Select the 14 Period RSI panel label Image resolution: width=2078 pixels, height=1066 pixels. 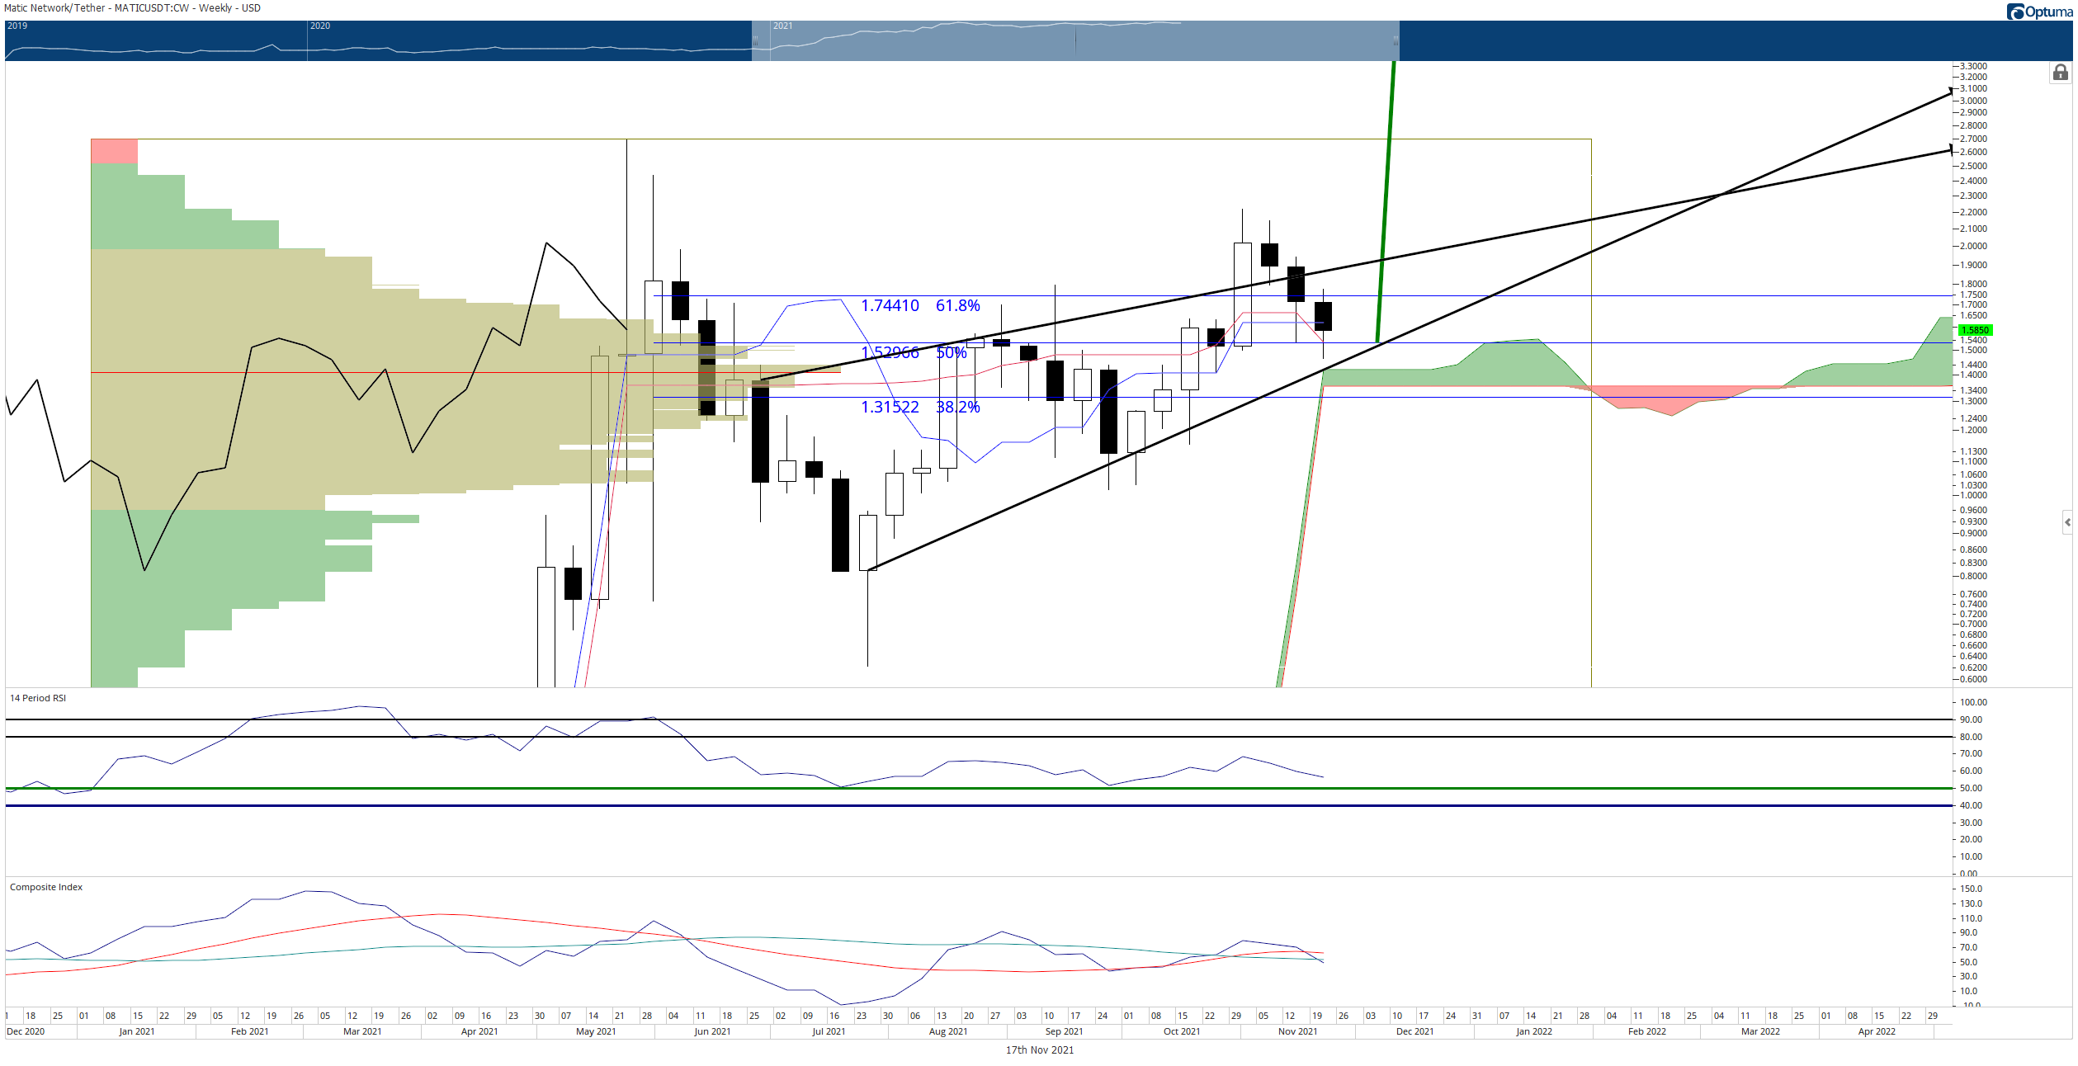click(38, 698)
